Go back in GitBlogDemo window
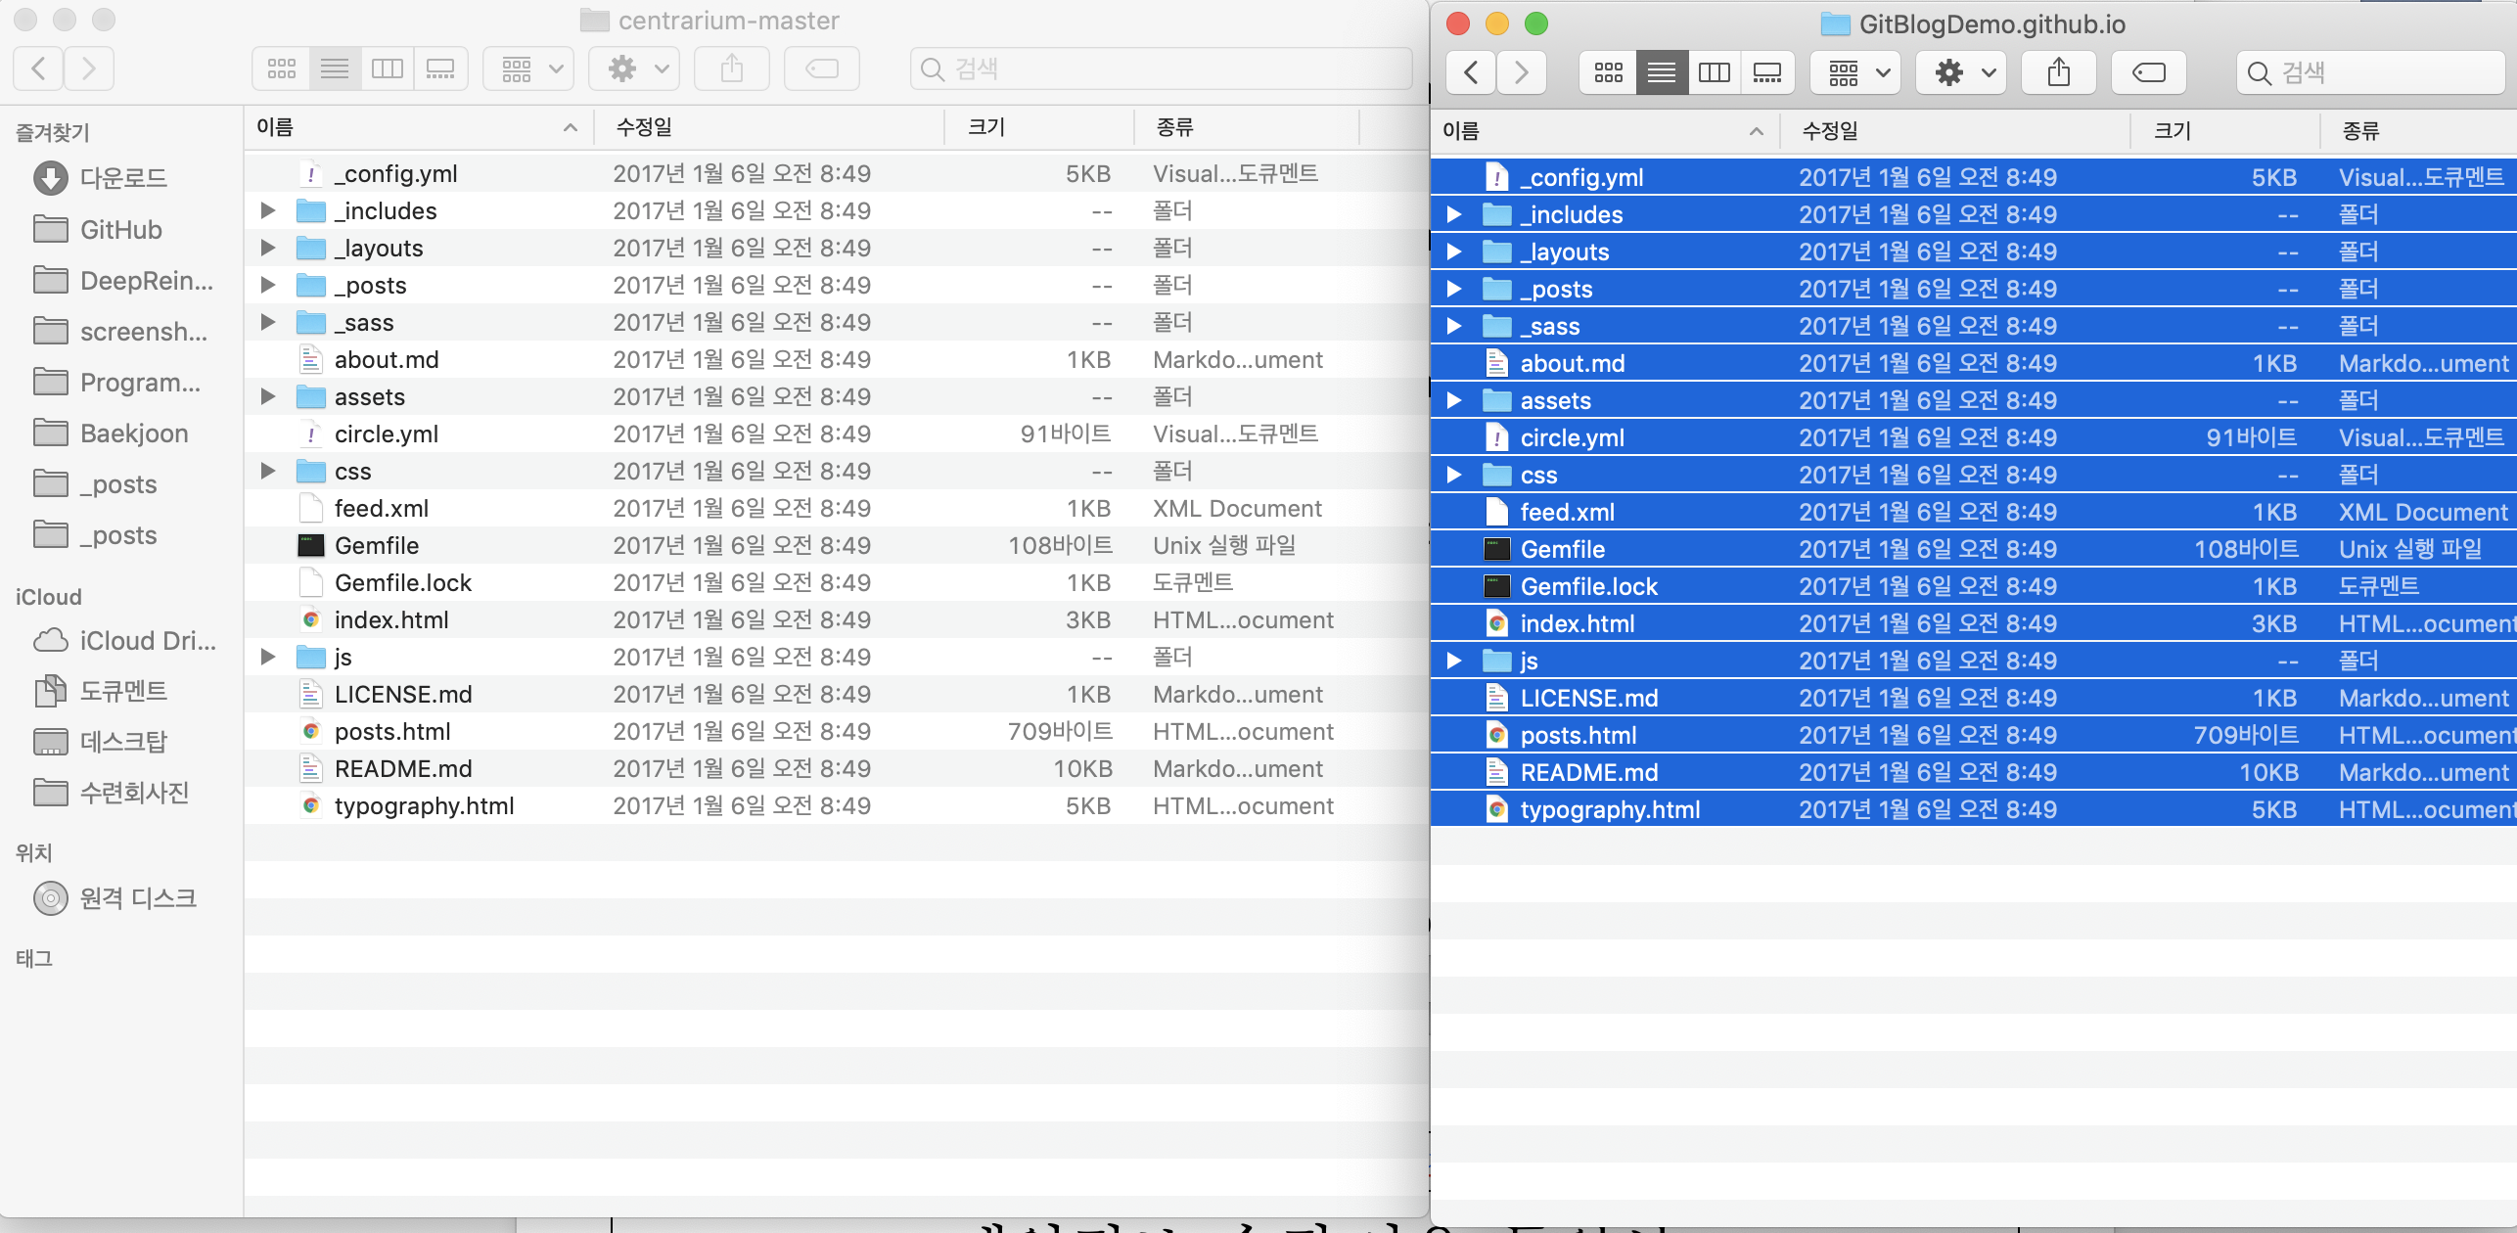 1470,72
